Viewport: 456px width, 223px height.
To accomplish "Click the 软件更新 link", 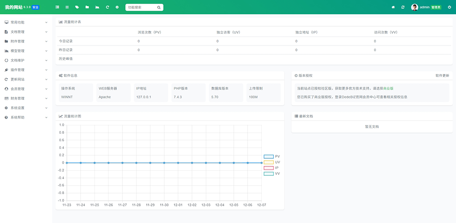I will pyautogui.click(x=442, y=76).
